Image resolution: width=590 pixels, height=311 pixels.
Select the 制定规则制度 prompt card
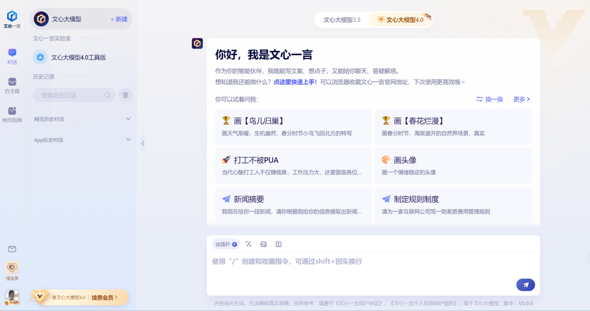(x=453, y=205)
